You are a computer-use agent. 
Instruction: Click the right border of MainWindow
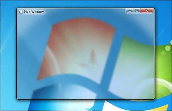point(154,54)
